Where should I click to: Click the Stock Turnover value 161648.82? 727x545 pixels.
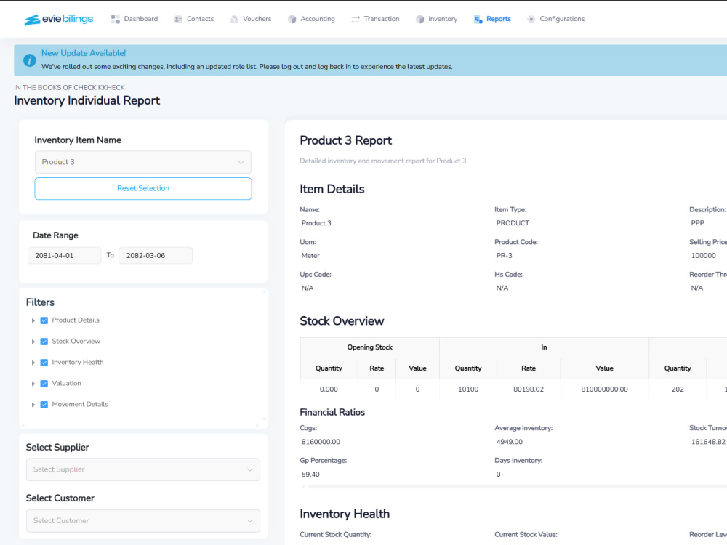708,442
